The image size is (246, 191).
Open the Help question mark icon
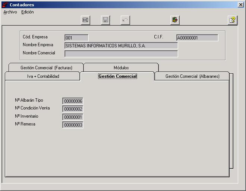tap(233, 20)
